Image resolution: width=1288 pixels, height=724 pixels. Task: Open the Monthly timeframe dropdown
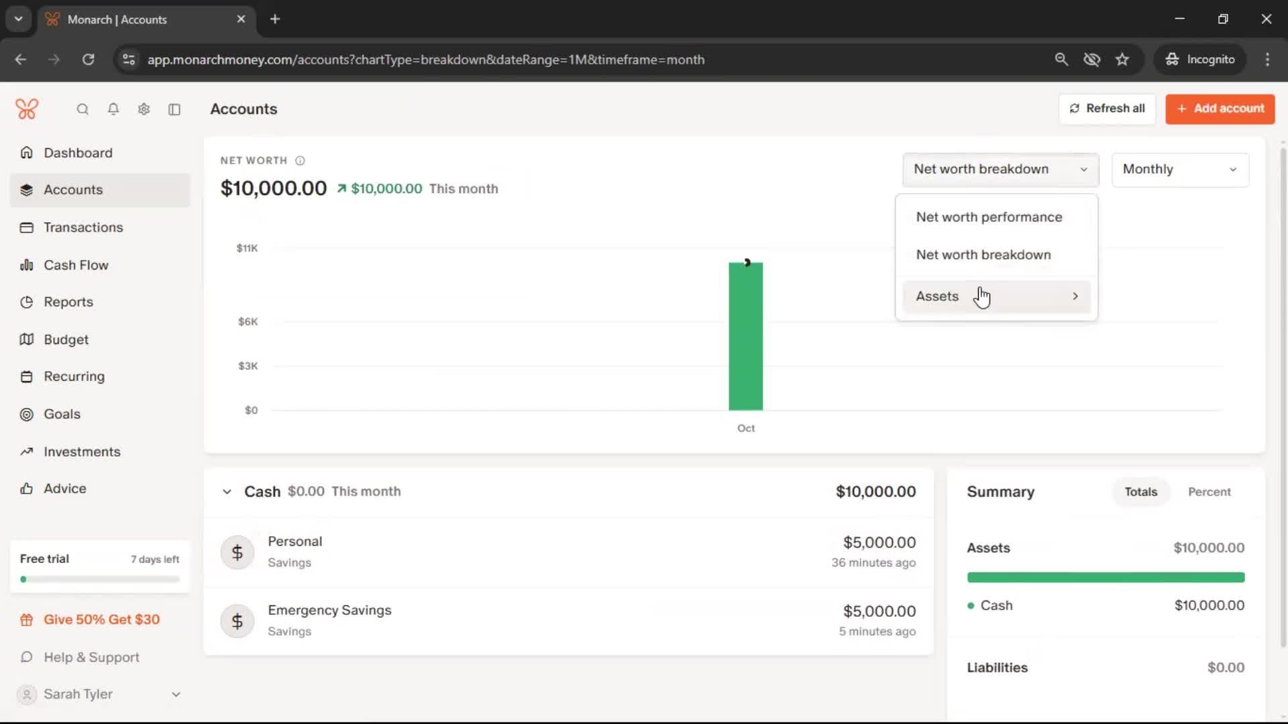(x=1180, y=170)
